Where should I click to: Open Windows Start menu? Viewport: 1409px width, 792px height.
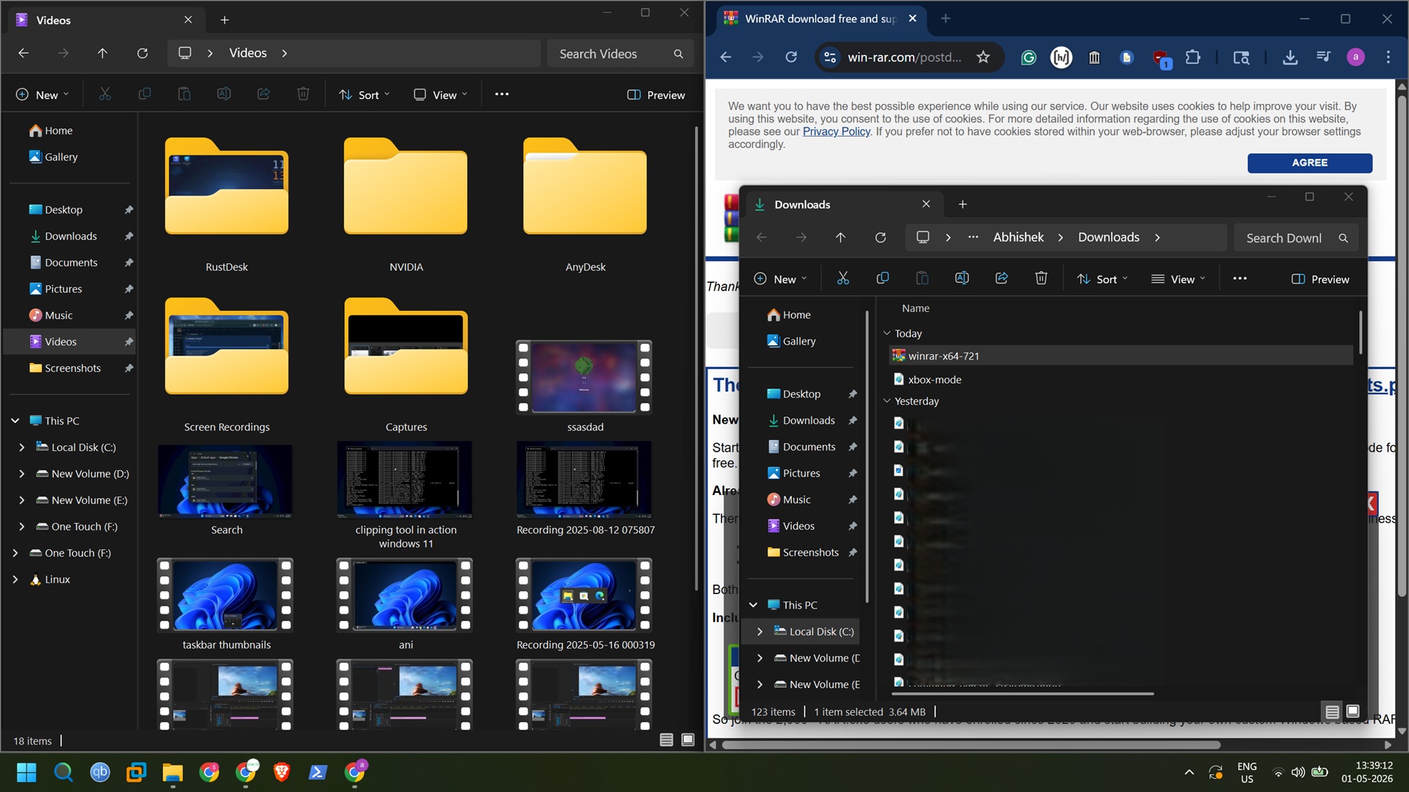26,772
